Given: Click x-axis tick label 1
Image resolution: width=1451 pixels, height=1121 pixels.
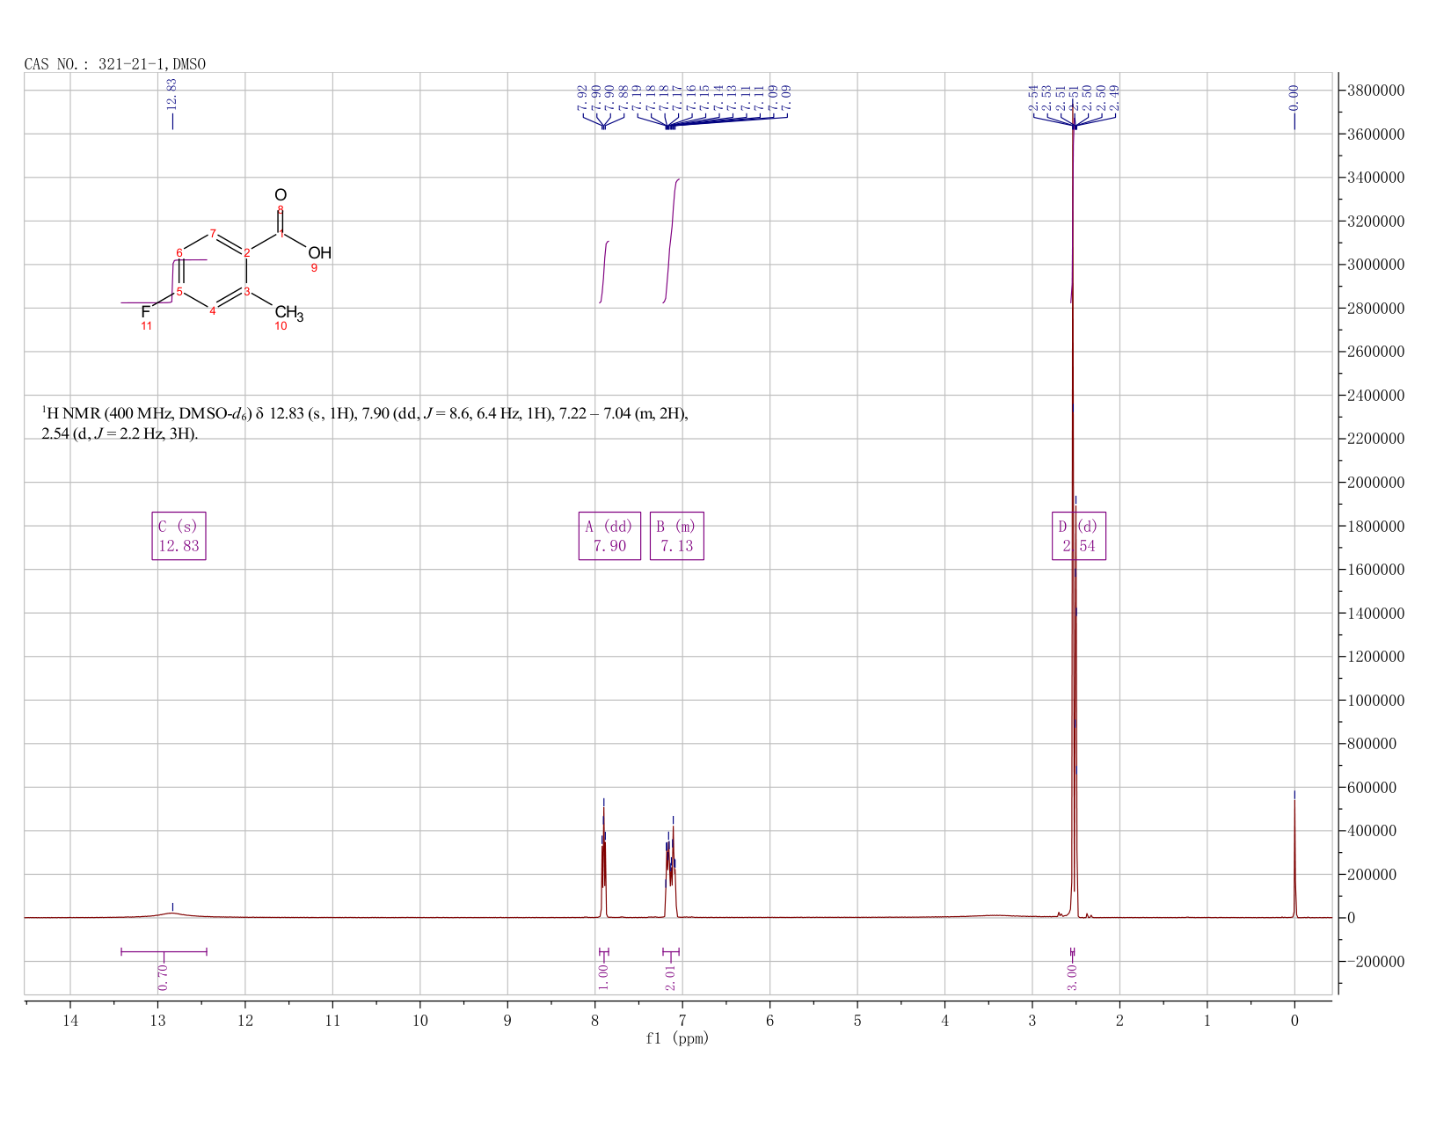Looking at the screenshot, I should (1207, 1021).
